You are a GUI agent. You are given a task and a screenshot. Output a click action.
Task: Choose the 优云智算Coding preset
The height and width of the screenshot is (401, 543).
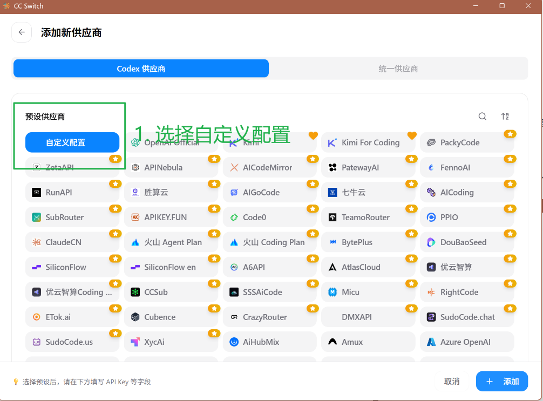(x=72, y=292)
